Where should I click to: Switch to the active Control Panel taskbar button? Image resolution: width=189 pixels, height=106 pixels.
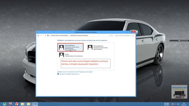tap(35, 104)
